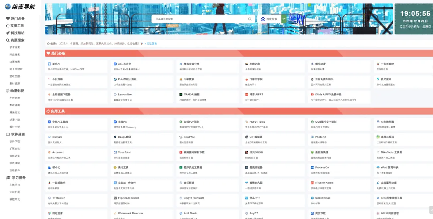Click the 千帆搜索 card icon

click(181, 79)
